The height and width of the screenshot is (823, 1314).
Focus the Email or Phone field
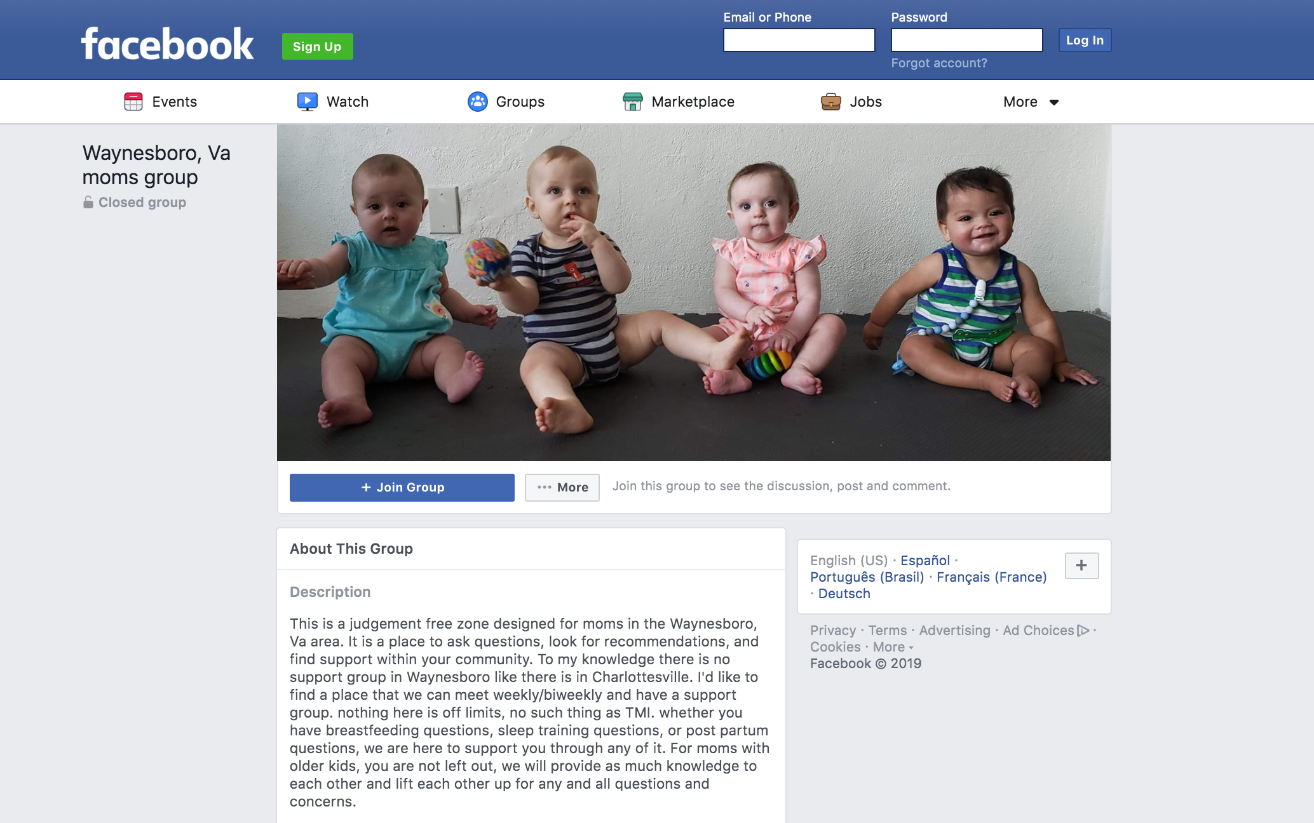pos(799,40)
